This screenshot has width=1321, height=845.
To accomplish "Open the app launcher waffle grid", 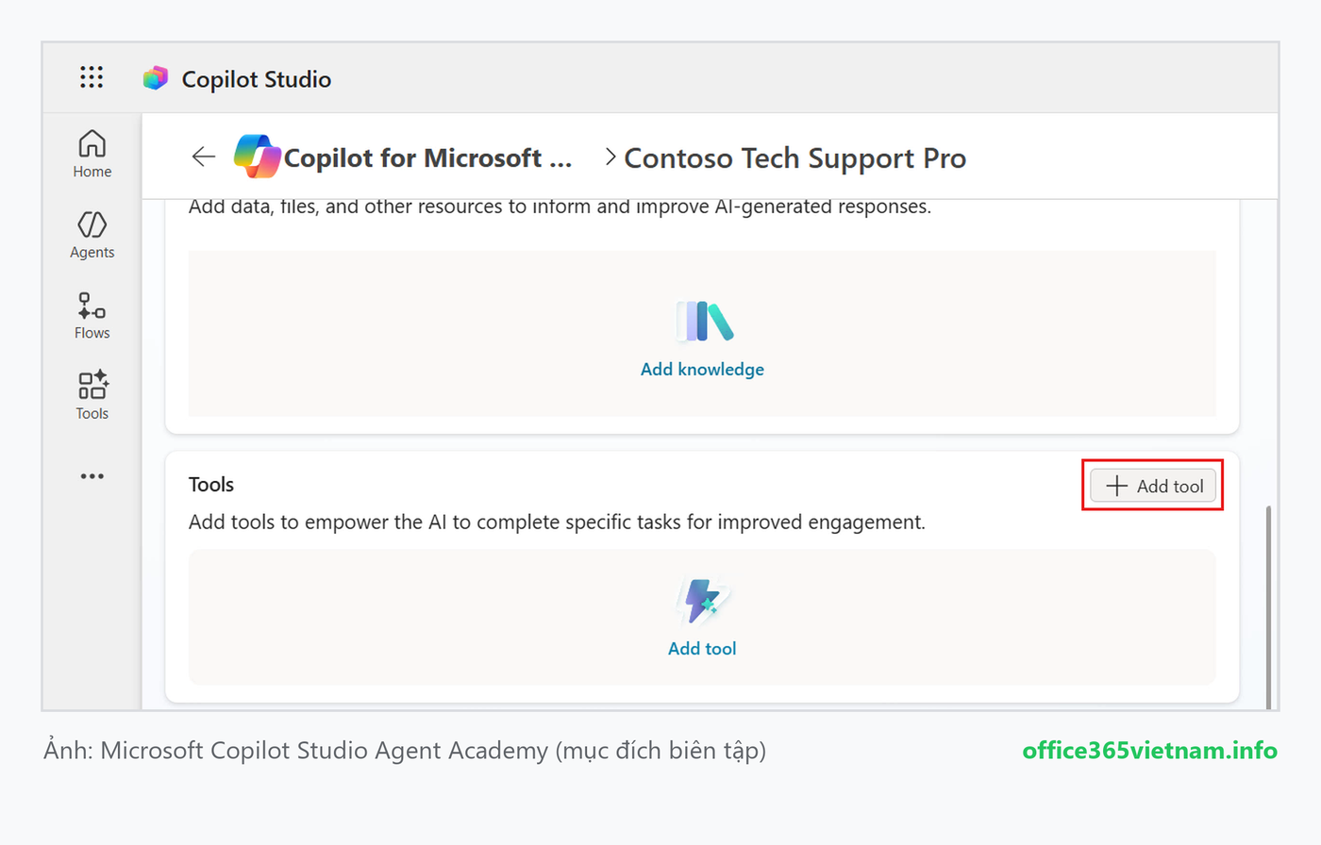I will [92, 77].
